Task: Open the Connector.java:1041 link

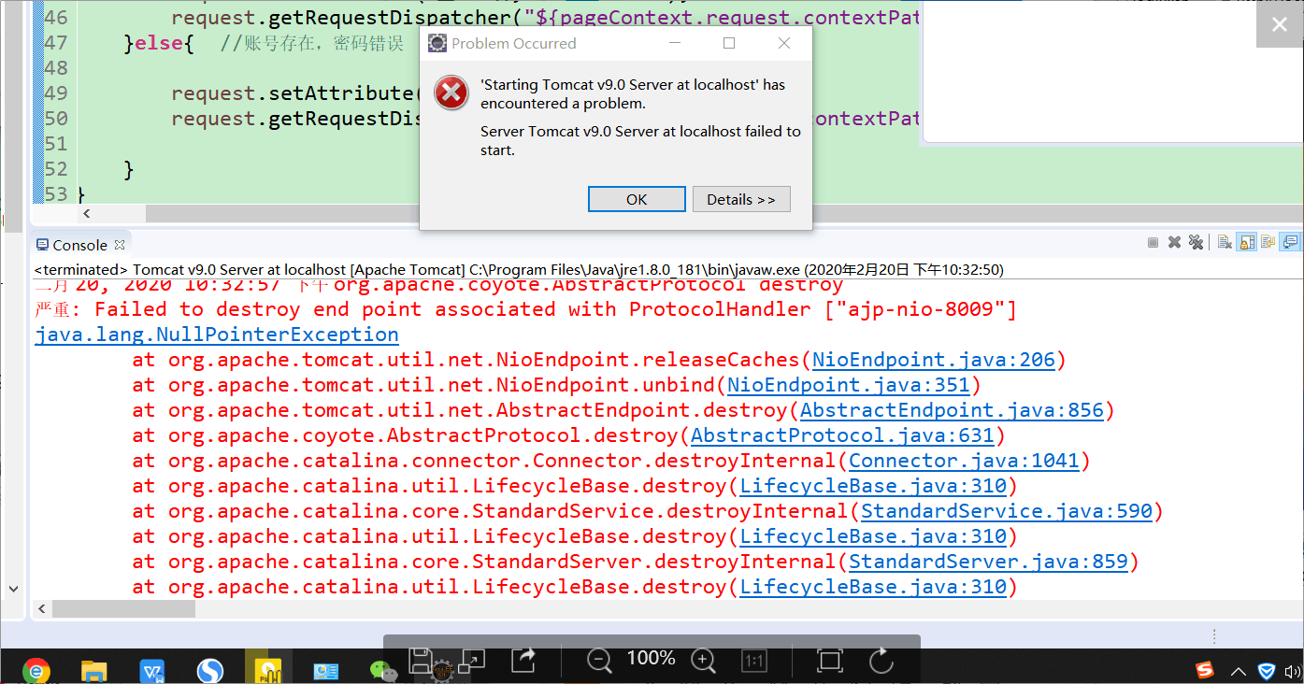Action: pyautogui.click(x=964, y=461)
